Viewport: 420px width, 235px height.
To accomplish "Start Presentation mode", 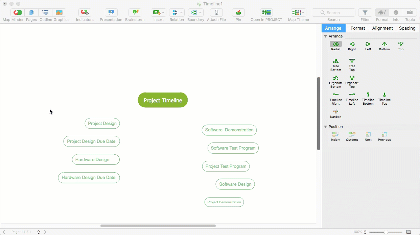I will (x=111, y=12).
